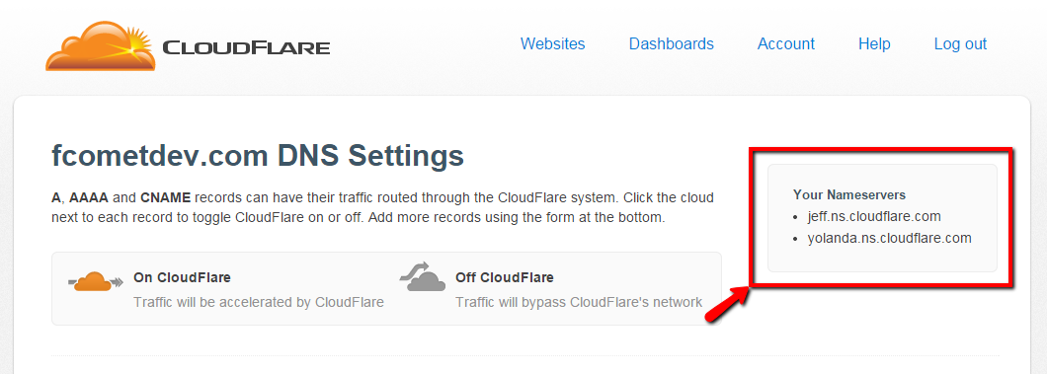
Task: Click the CloudFlare wordmark text
Action: [246, 48]
